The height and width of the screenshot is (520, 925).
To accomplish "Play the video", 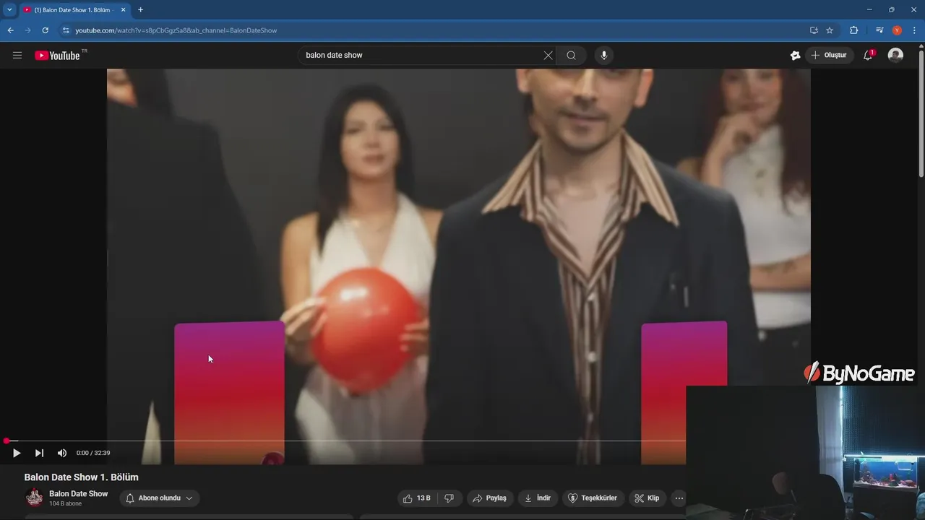I will (17, 453).
